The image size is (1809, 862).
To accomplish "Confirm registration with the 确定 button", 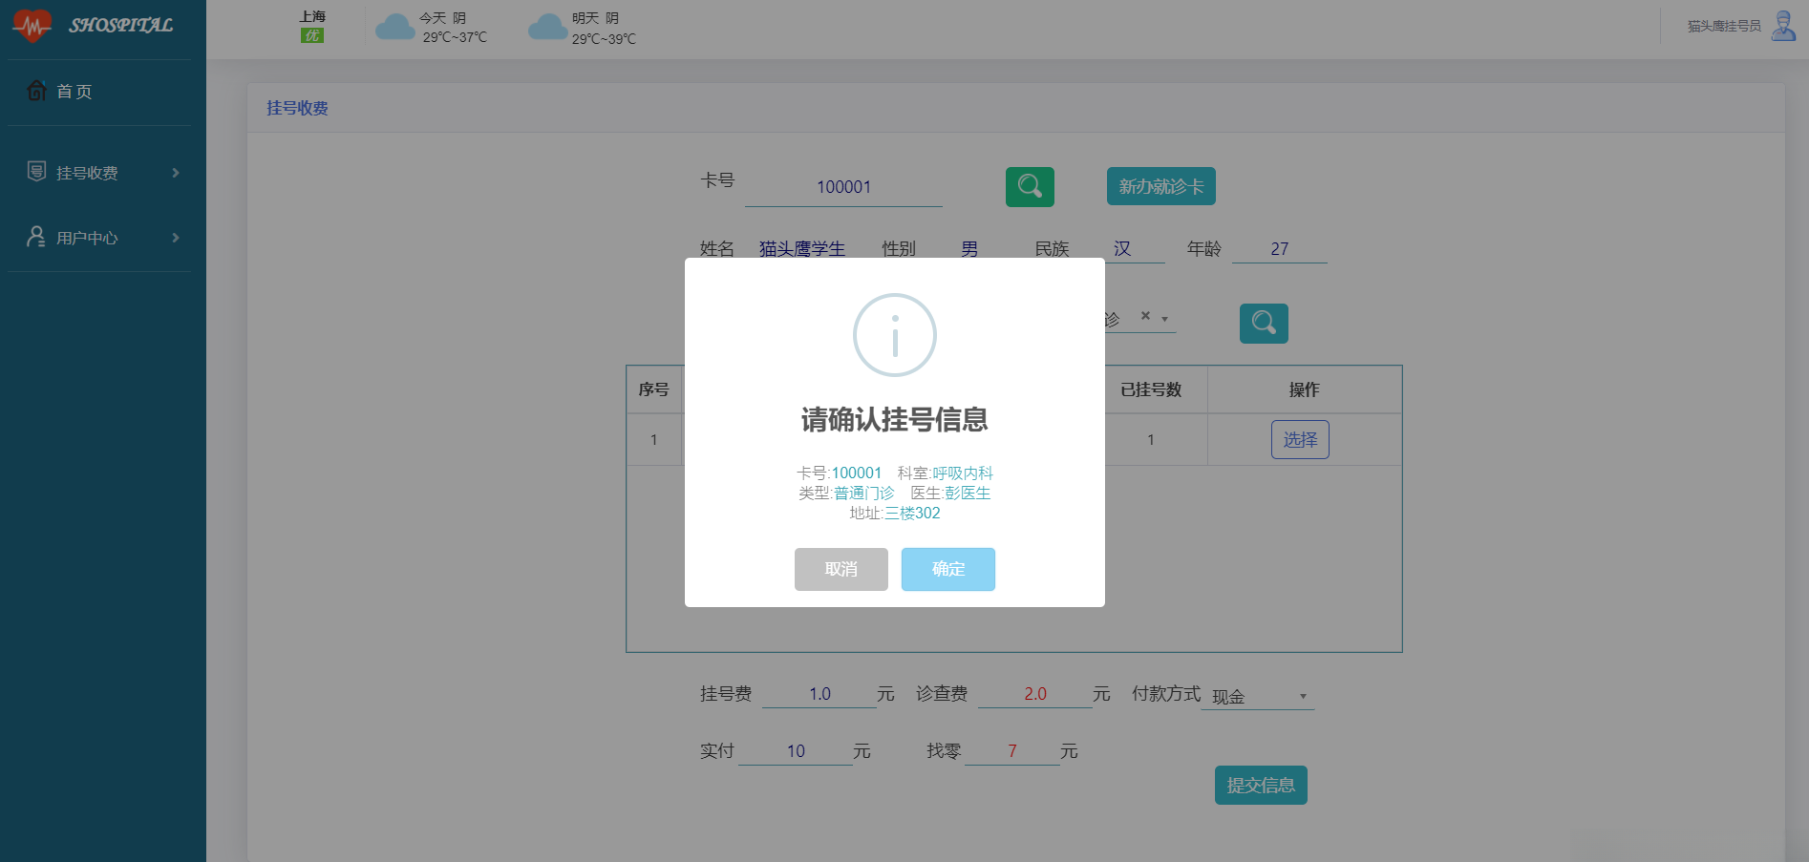I will [x=948, y=569].
